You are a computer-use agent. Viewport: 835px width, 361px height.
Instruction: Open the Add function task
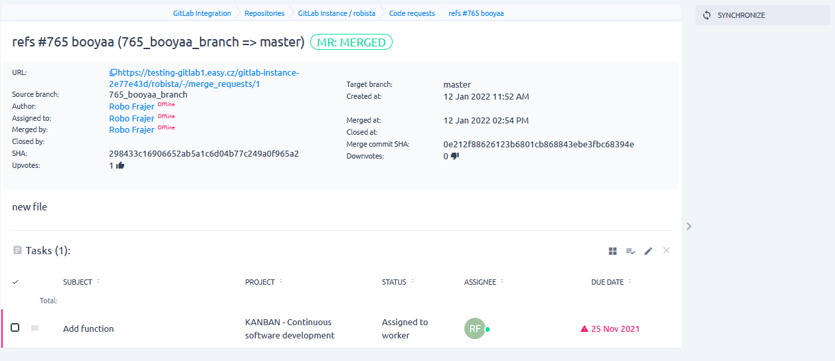[88, 328]
